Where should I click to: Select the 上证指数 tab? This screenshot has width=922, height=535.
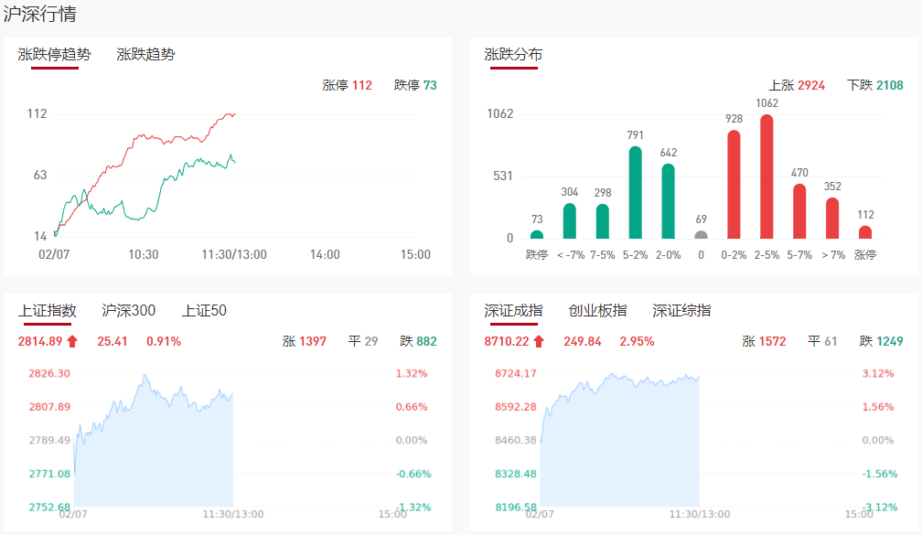pos(48,311)
